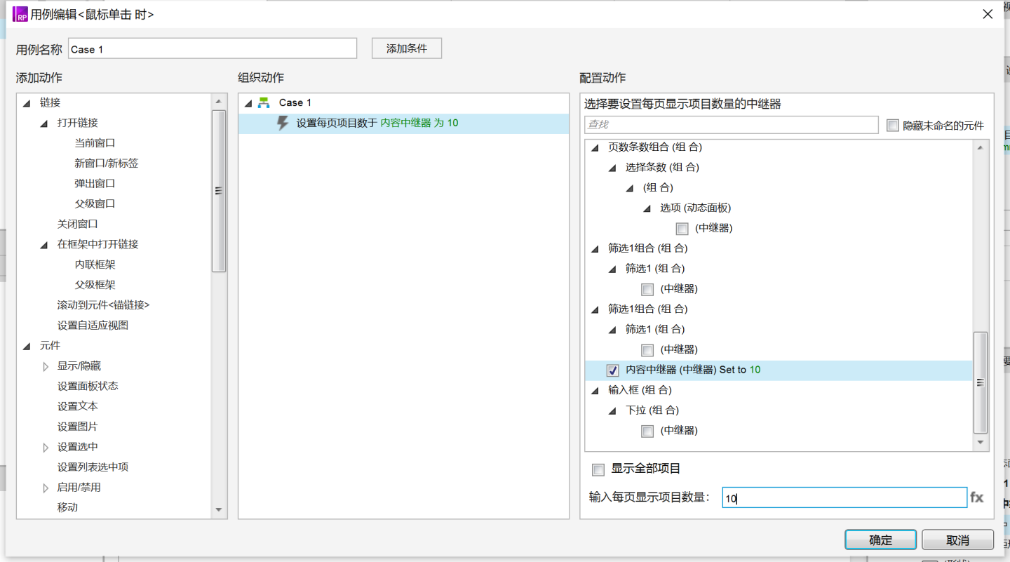The height and width of the screenshot is (562, 1010).
Task: Select the 设置每页项目数于 内容中继器 action row
Action: click(403, 123)
